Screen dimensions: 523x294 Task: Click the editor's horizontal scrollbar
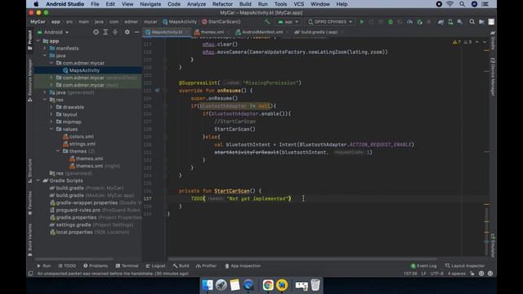[302, 259]
